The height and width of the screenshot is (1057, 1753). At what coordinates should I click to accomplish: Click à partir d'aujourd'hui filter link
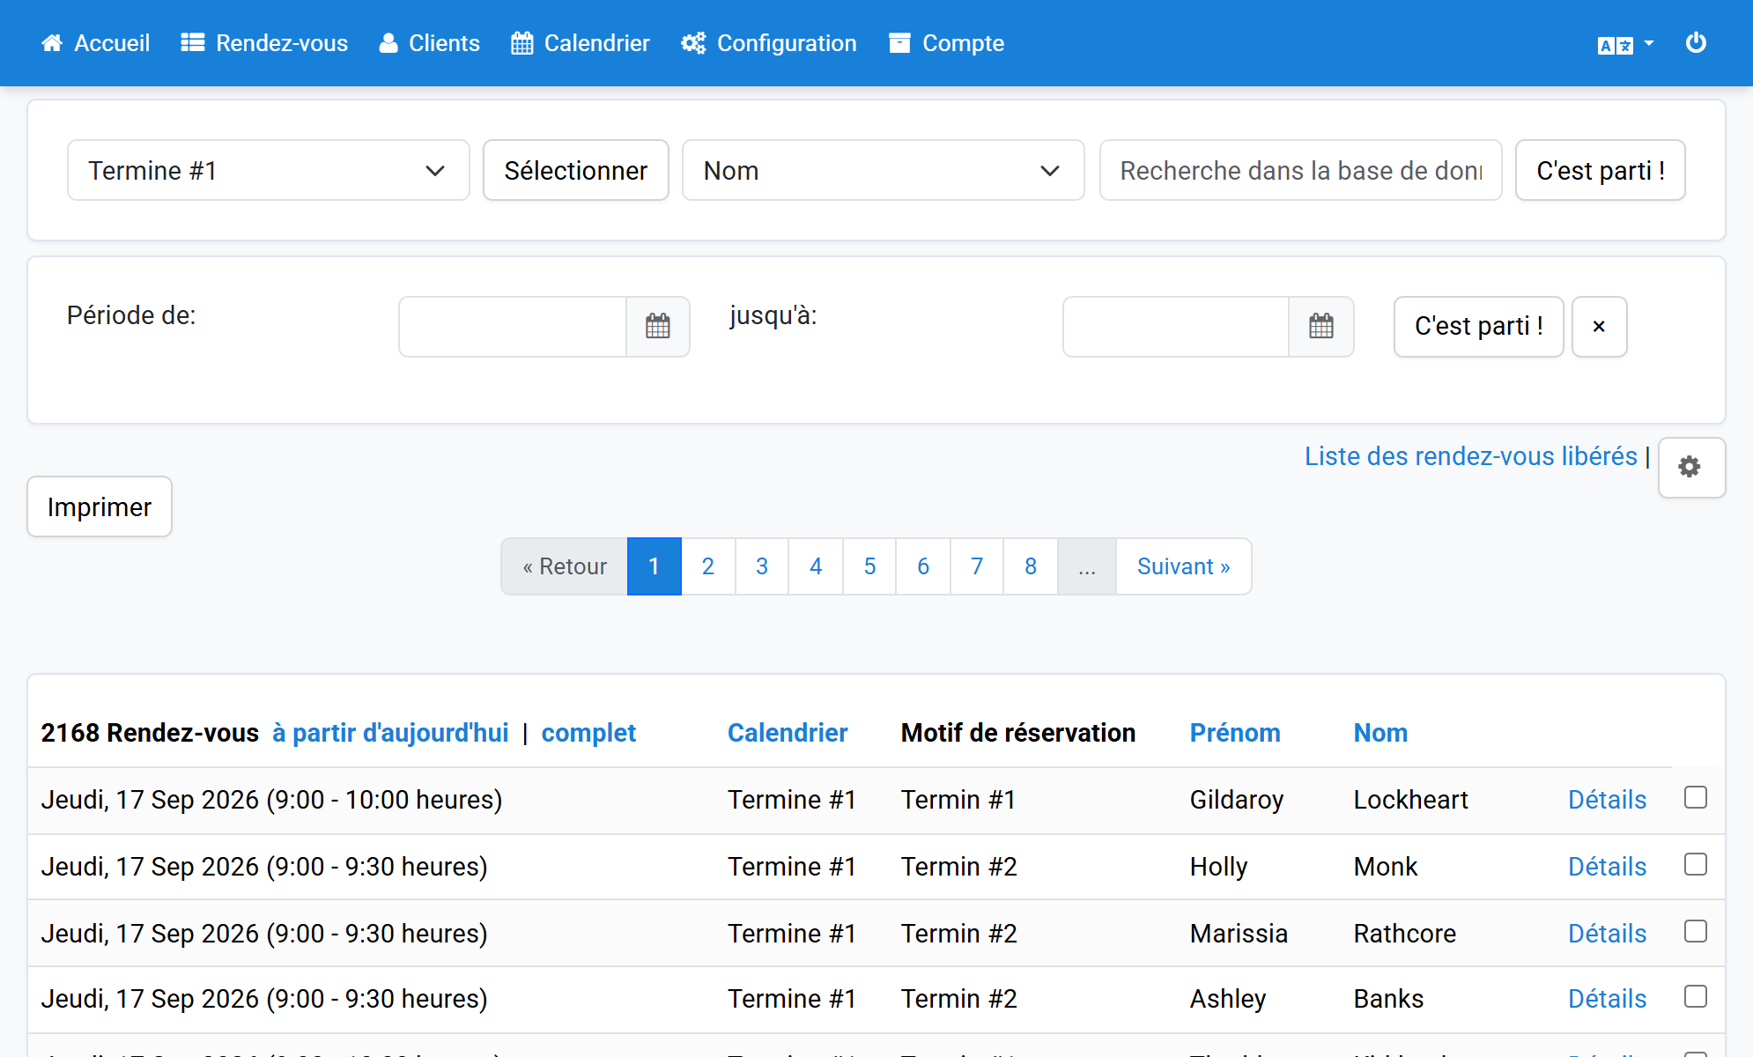click(390, 732)
